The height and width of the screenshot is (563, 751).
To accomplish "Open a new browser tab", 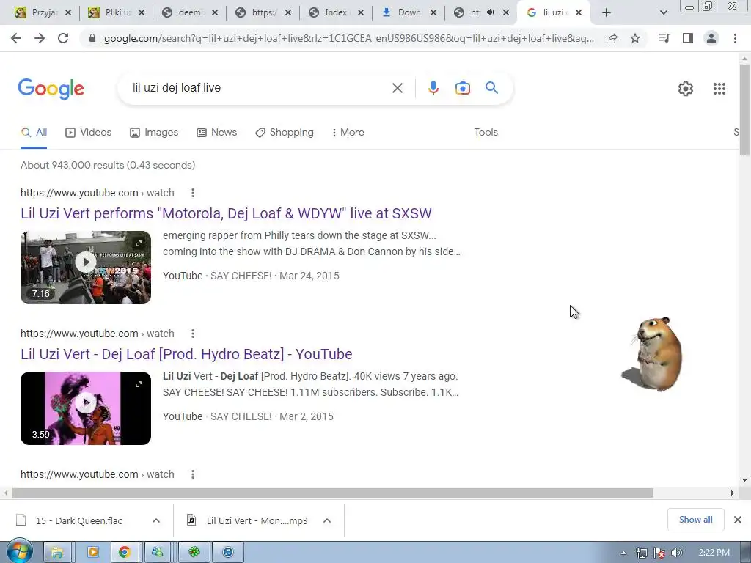I will 607,12.
